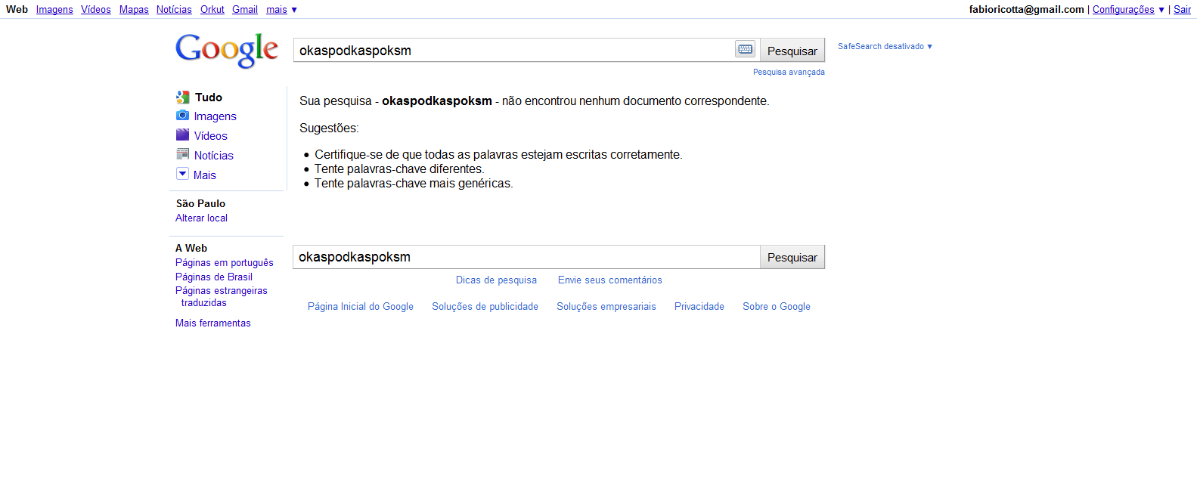The width and height of the screenshot is (1197, 495).
Task: Click Mais ferramentas in the sidebar
Action: (213, 323)
